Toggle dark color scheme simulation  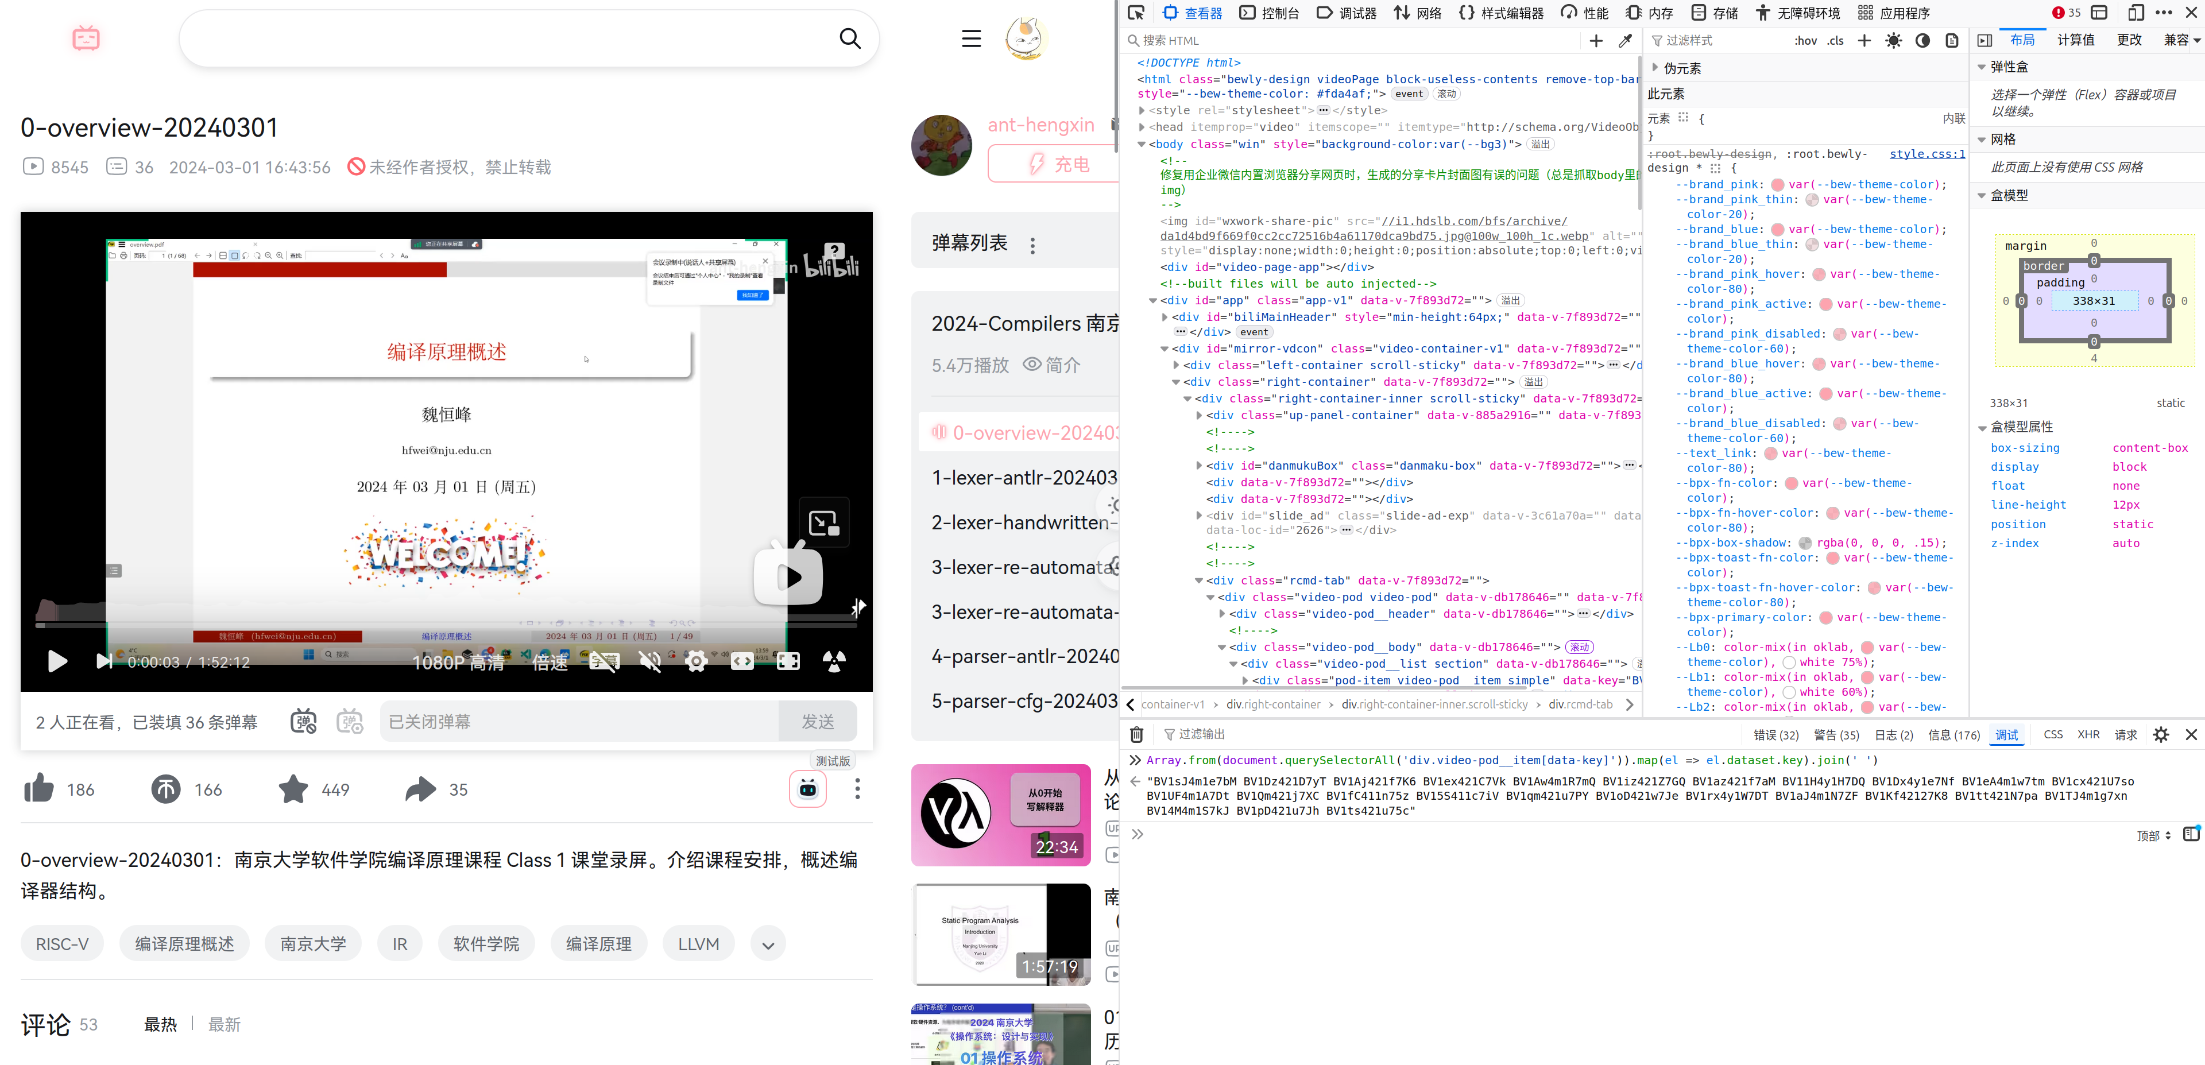tap(1922, 40)
